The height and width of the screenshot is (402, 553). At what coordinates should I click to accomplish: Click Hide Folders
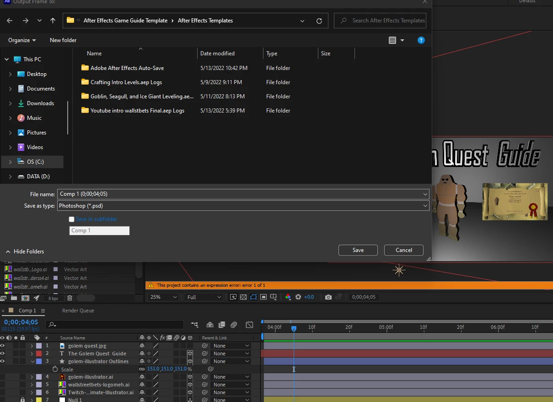click(x=25, y=252)
